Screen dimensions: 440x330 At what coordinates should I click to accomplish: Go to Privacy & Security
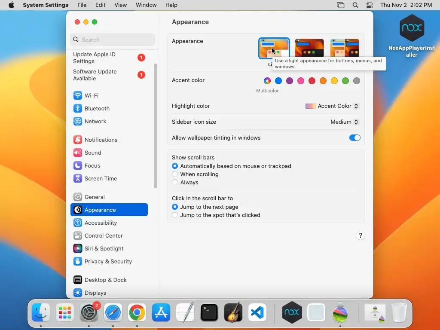[109, 262]
